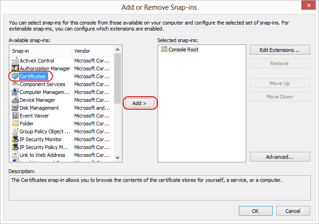Select Console Root in selected snap-ins
Viewport: 319px width, 224px height.
point(183,50)
